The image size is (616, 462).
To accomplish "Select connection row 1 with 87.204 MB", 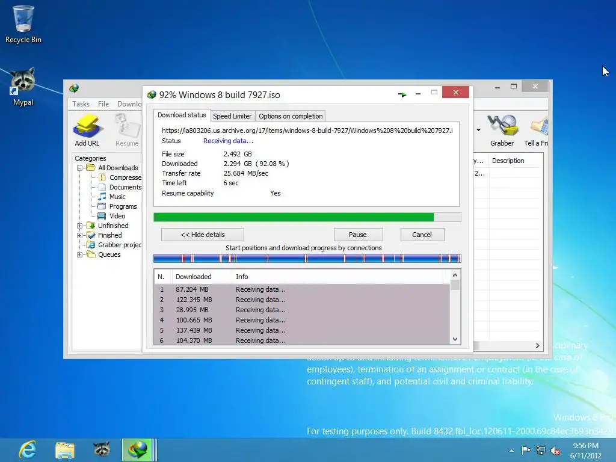I will pos(302,289).
